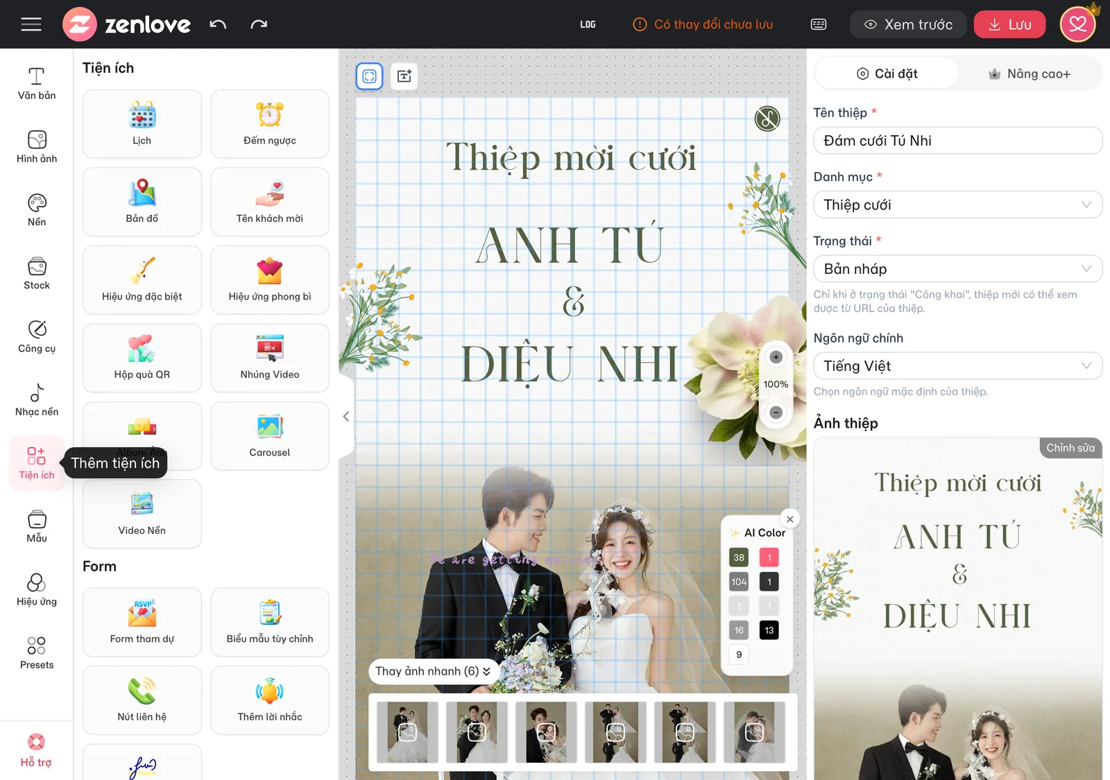Add the Form tham dự RSVP form

pos(142,623)
